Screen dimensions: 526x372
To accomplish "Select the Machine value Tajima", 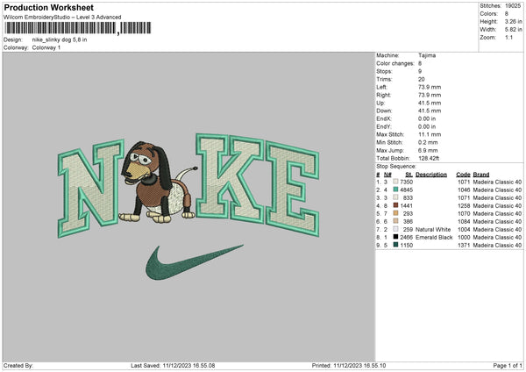I will (427, 55).
